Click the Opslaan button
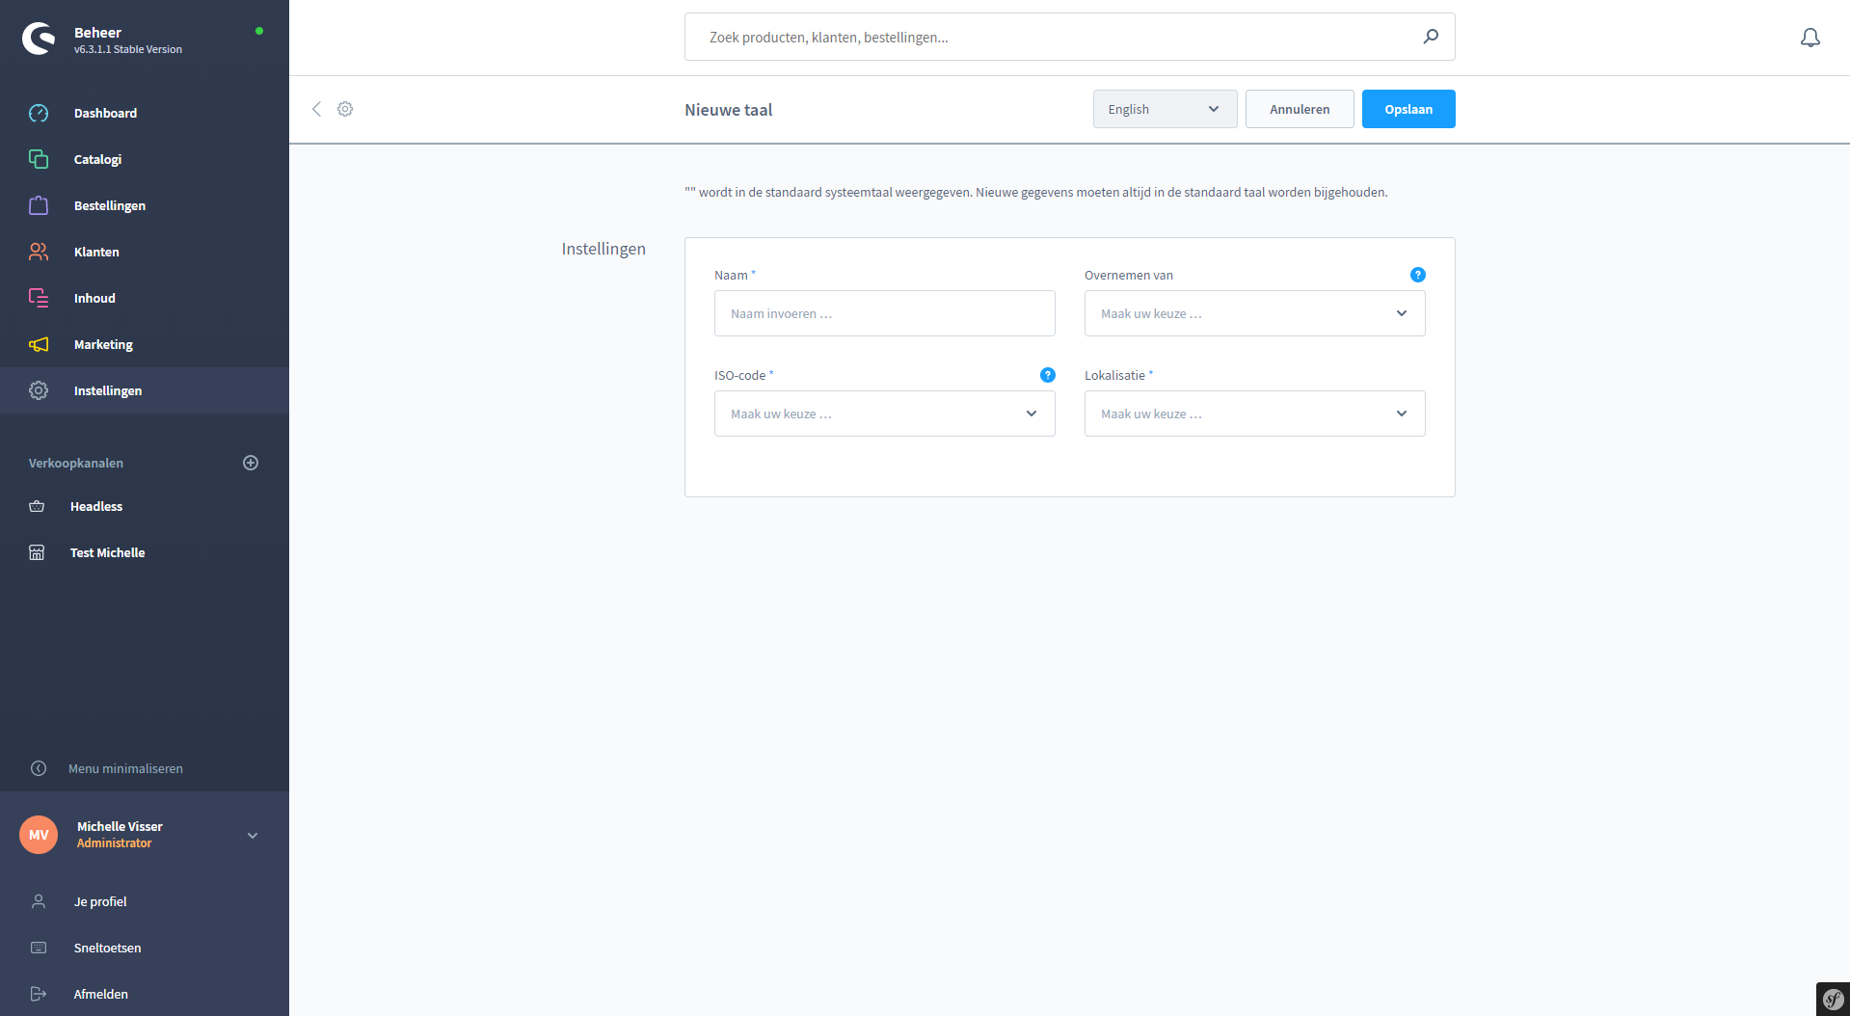This screenshot has height=1016, width=1850. pos(1408,109)
